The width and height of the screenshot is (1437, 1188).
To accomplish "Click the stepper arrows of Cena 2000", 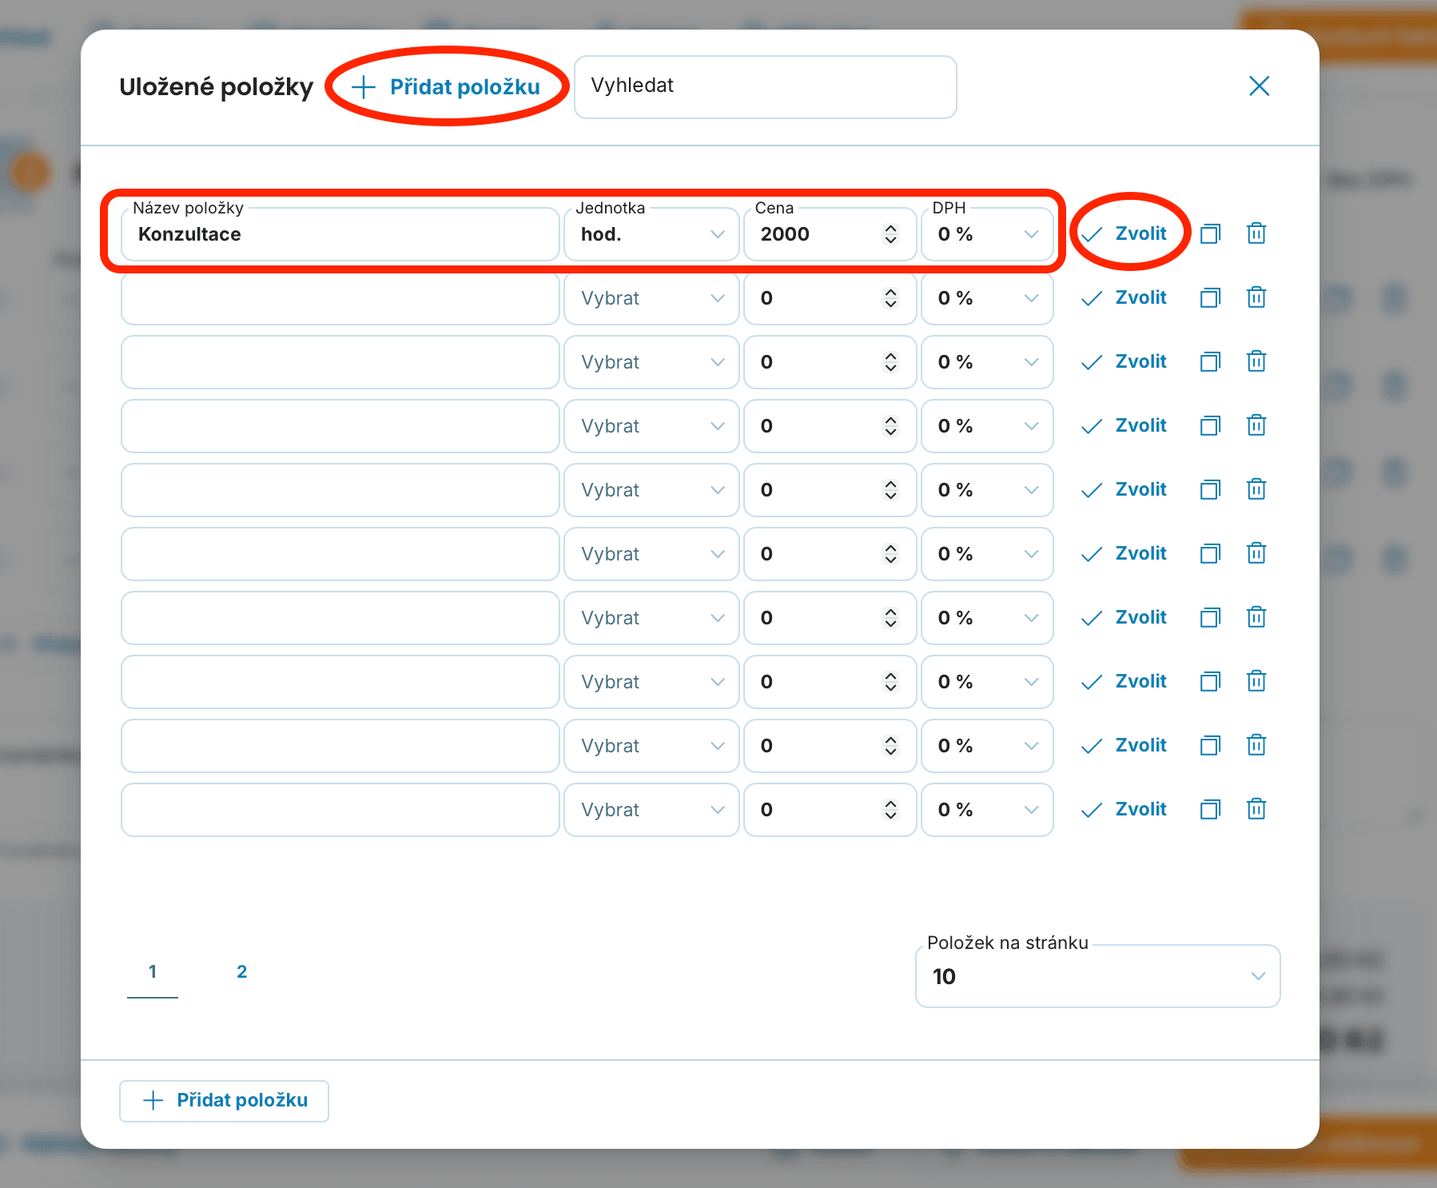I will (890, 234).
